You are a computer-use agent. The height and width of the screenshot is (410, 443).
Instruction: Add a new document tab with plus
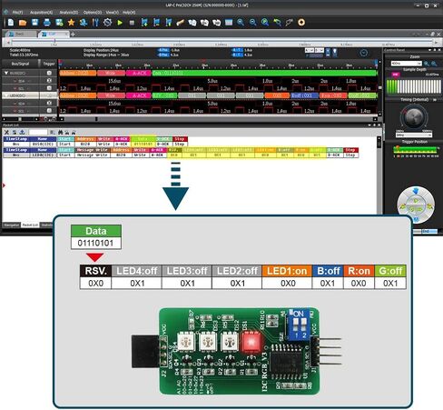[73, 35]
